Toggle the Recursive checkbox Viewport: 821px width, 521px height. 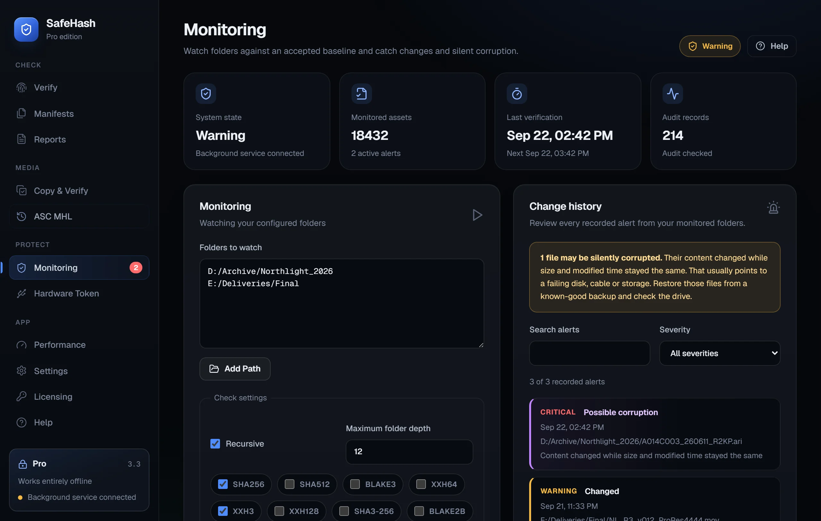pyautogui.click(x=215, y=444)
